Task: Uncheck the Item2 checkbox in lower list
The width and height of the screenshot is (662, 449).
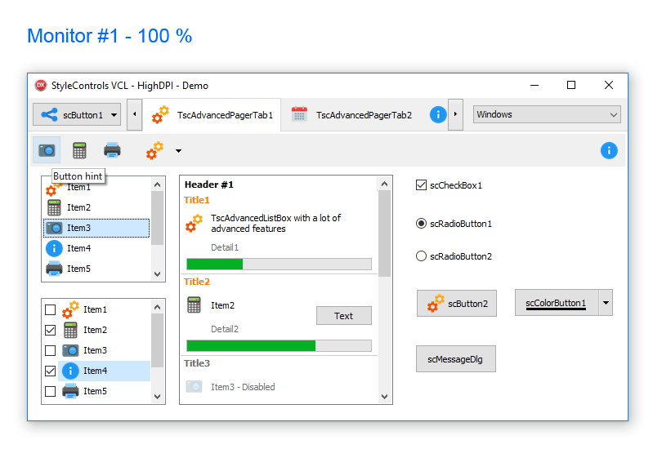Action: pos(50,330)
